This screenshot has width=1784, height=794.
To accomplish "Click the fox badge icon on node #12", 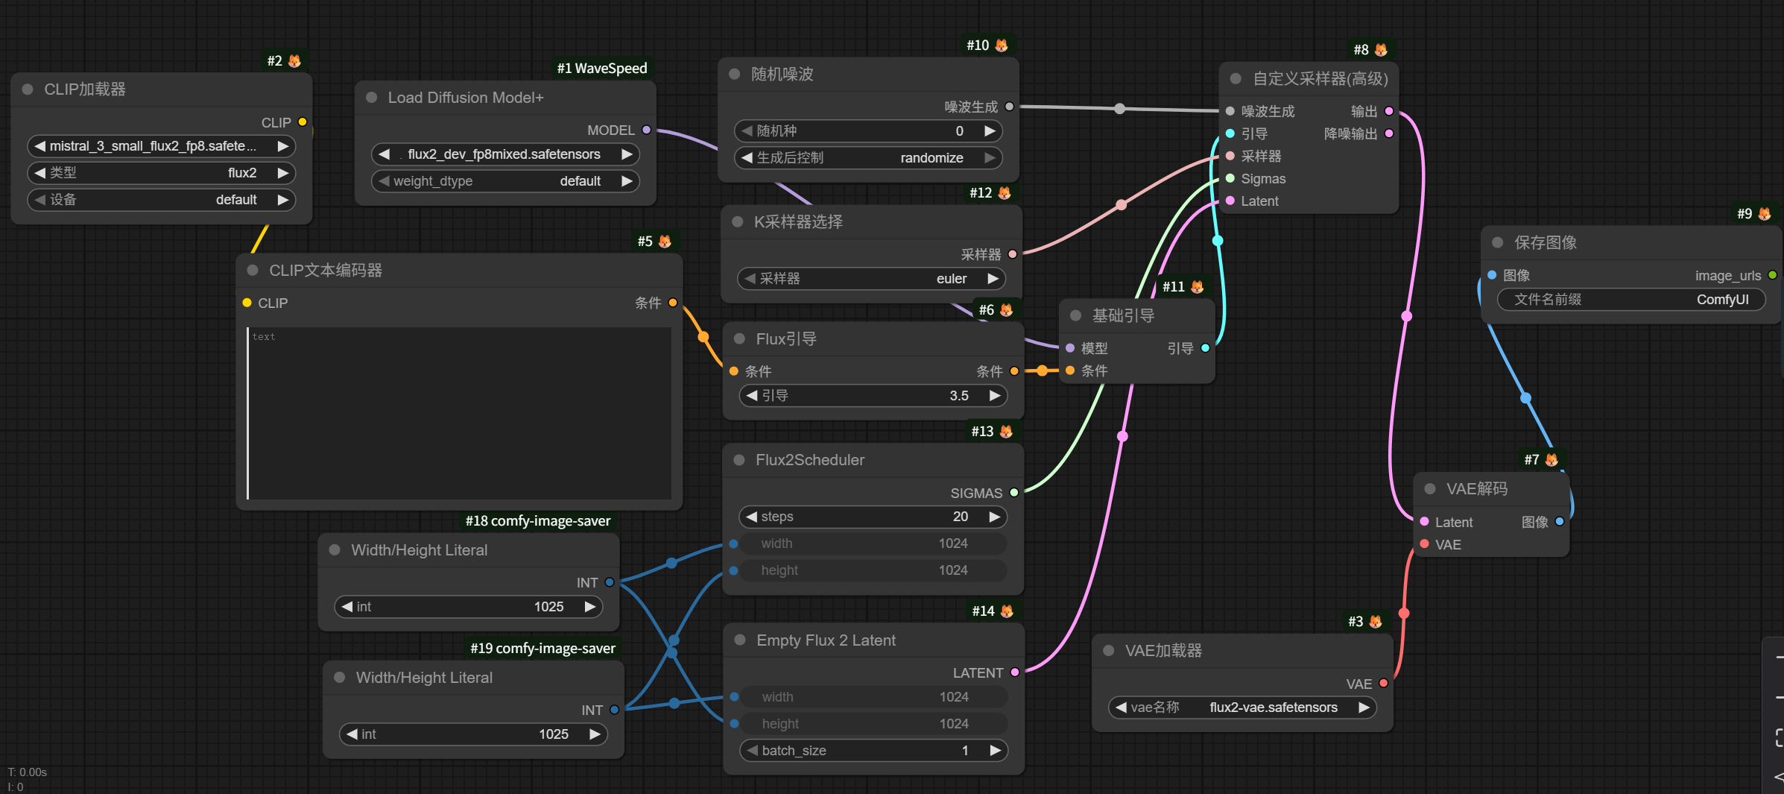I will tap(1005, 193).
